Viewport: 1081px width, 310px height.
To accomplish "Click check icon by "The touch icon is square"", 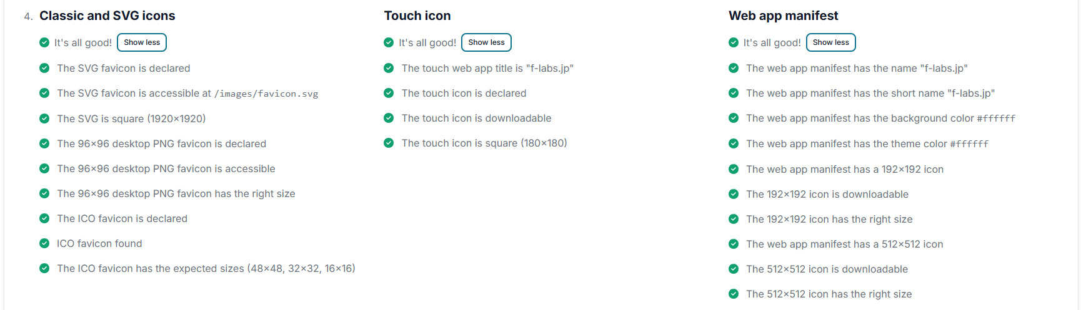I will (x=389, y=143).
